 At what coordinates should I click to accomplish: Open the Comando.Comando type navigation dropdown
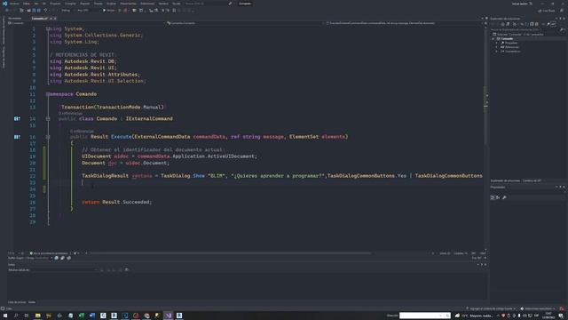tap(244, 23)
